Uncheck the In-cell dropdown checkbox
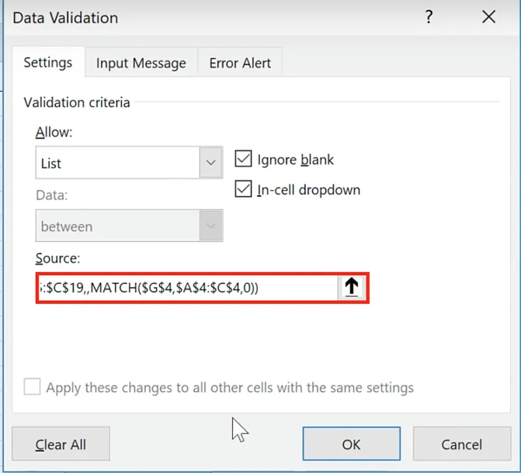This screenshot has width=521, height=473. pos(244,189)
